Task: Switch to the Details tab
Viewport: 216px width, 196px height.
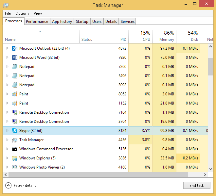Action: pyautogui.click(x=111, y=22)
